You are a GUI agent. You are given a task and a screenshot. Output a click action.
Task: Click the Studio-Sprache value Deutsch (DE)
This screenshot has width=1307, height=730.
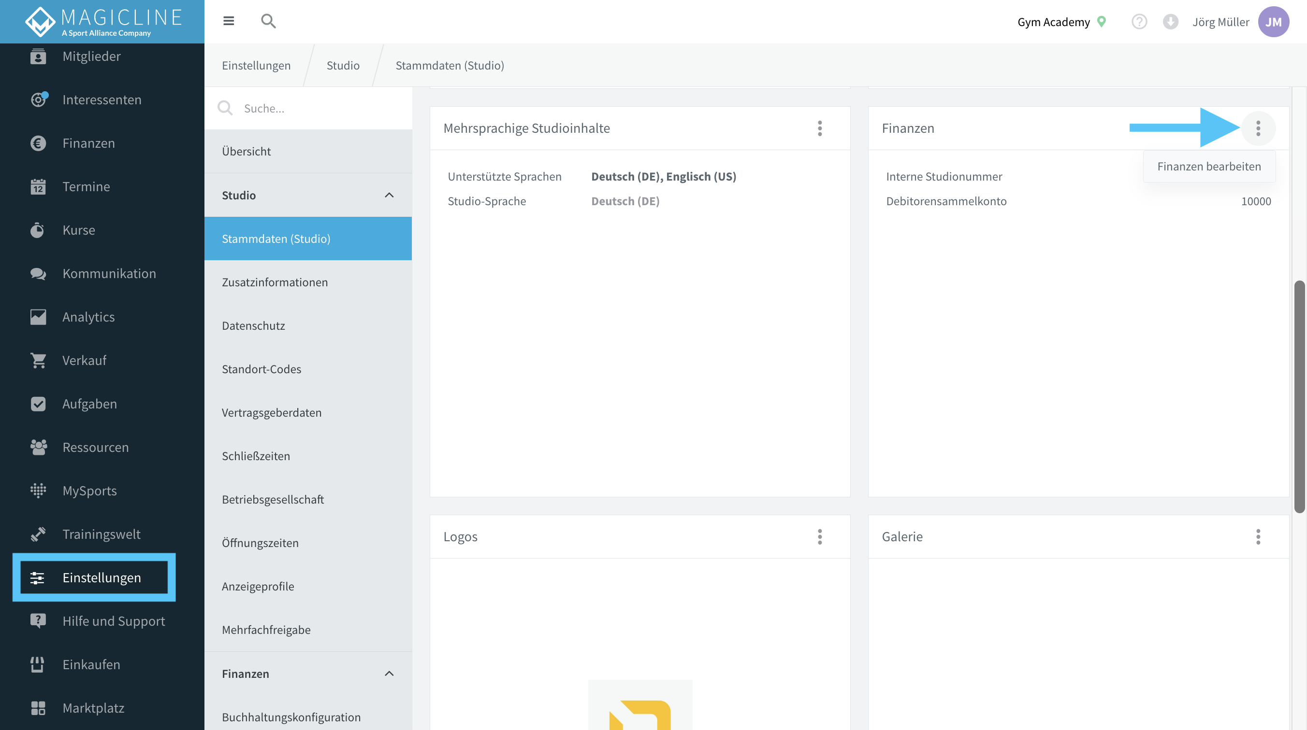625,201
